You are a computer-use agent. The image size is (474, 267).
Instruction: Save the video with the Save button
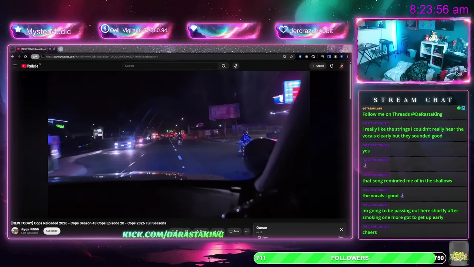click(234, 231)
